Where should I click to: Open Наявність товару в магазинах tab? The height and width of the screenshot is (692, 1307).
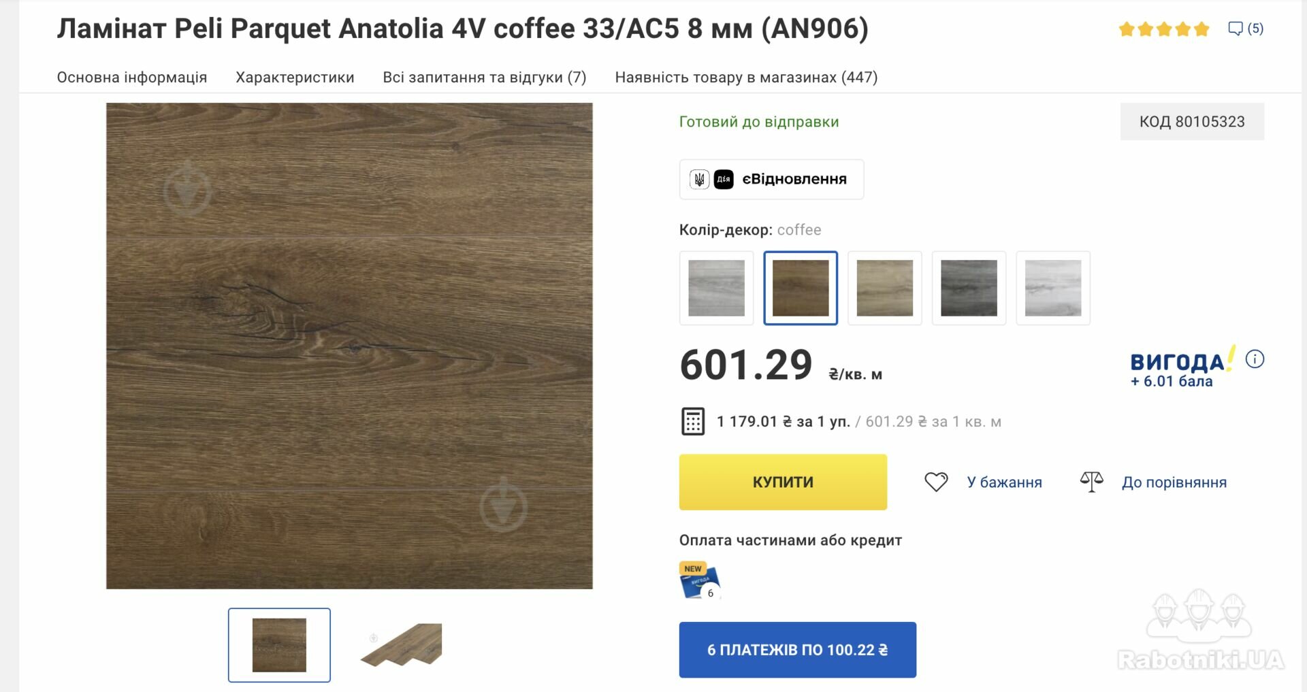coord(746,78)
